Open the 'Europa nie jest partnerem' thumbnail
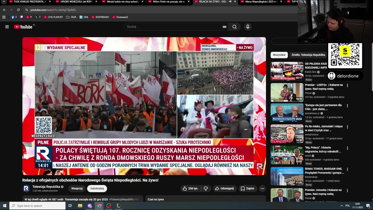The width and height of the screenshot is (373, 210). 287,112
